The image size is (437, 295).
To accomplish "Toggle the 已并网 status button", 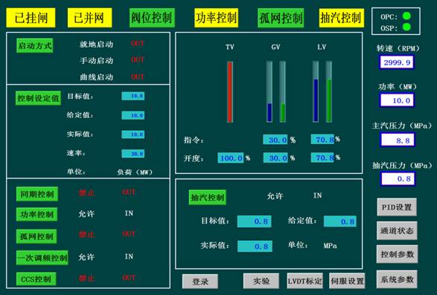I will coord(89,18).
